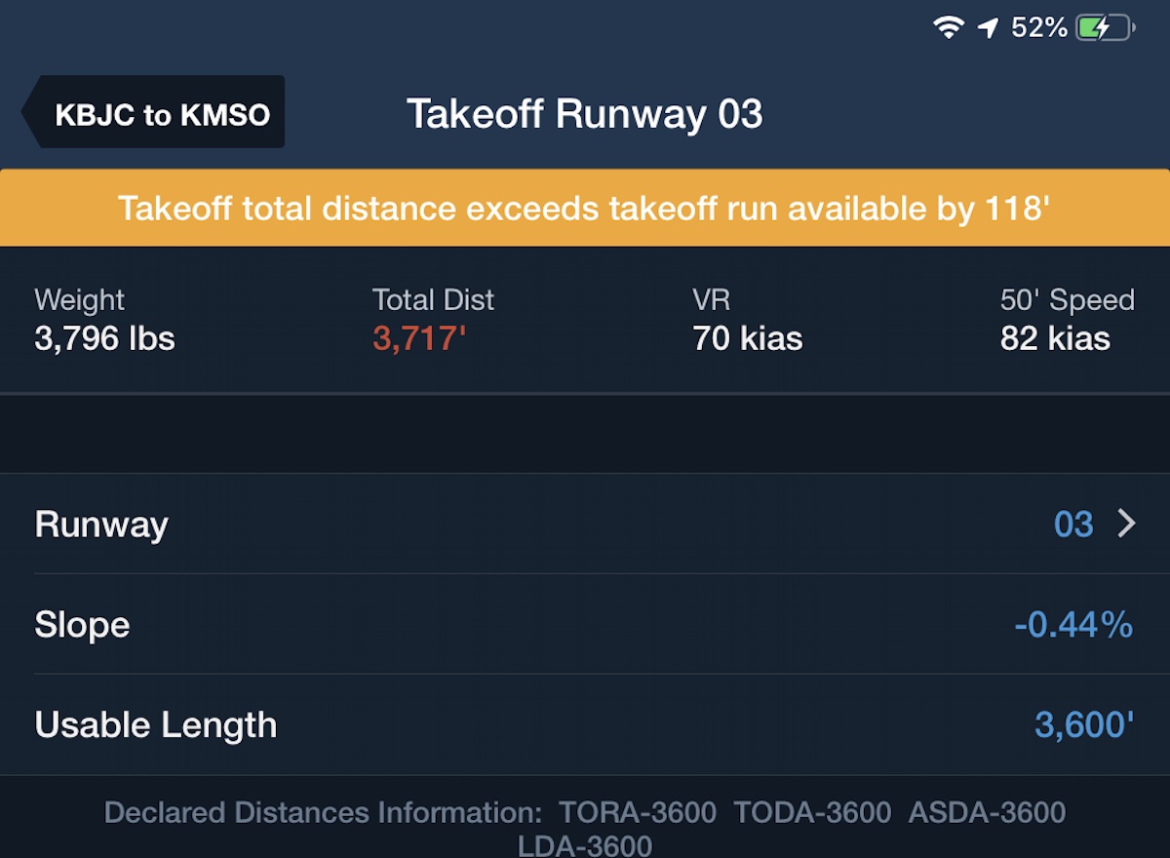Tap the Weight 3,796 lbs readout
1170x858 pixels.
pos(105,320)
